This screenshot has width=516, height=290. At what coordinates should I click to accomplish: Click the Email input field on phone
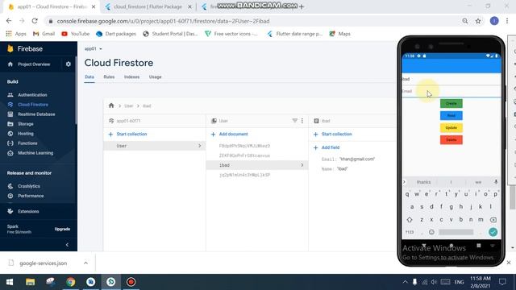451,91
